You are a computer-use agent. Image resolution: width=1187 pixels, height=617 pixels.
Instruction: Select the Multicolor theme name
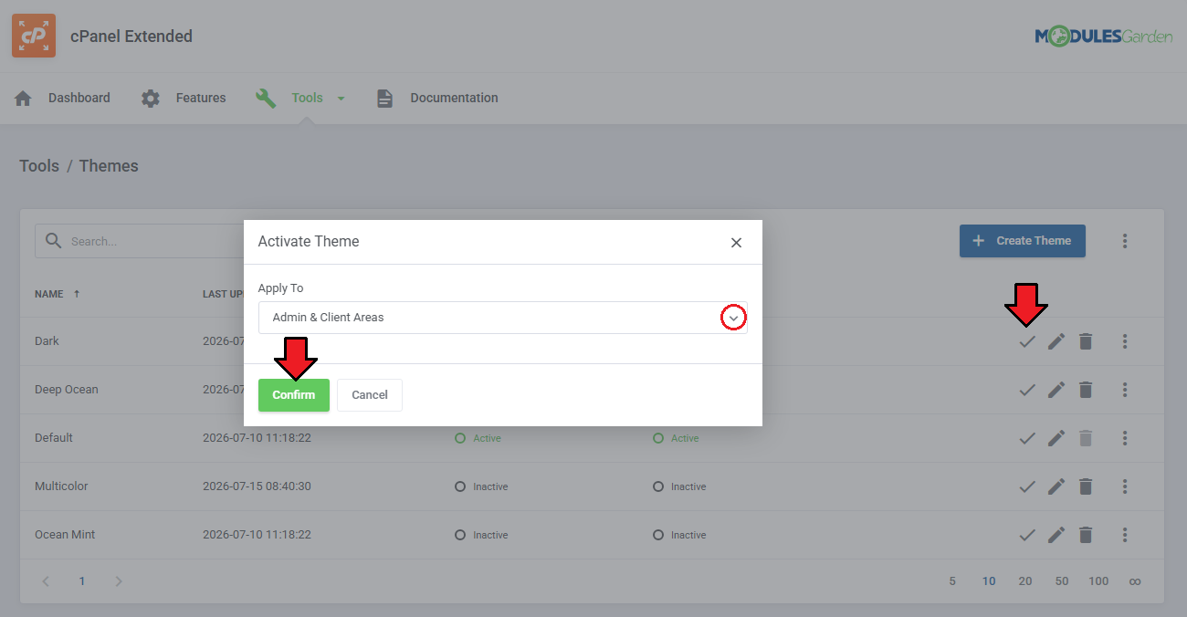pyautogui.click(x=61, y=486)
